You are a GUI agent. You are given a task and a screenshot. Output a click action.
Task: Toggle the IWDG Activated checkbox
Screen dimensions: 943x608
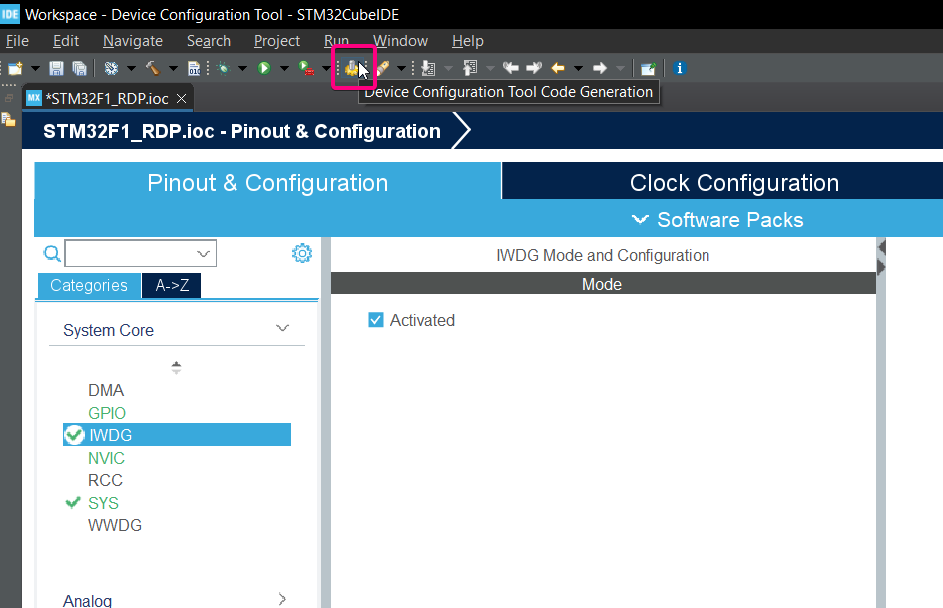(x=376, y=320)
